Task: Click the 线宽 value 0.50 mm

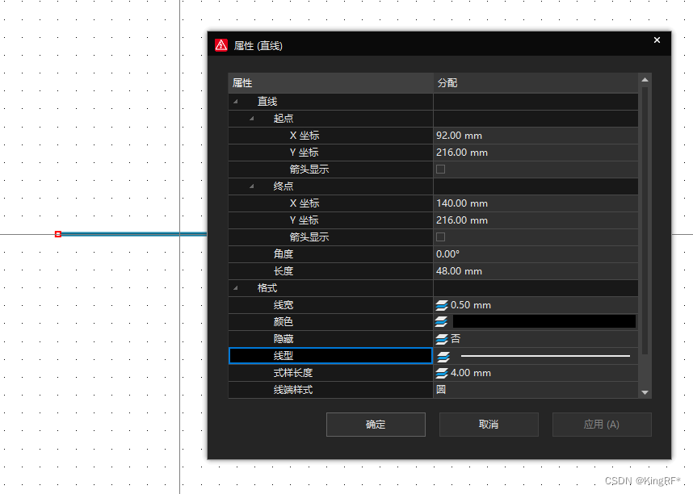Action: tap(471, 305)
